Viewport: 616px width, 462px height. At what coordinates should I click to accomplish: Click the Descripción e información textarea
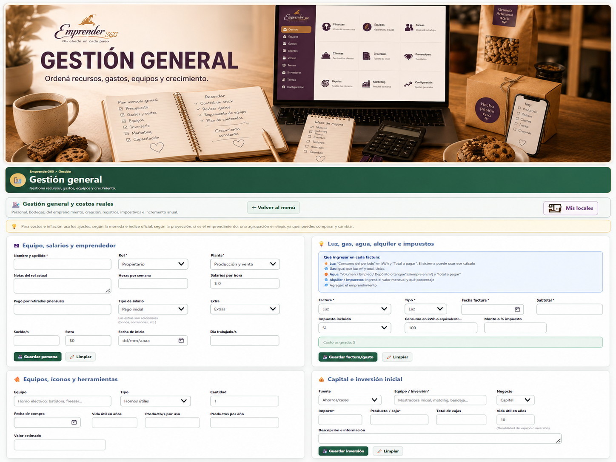[x=440, y=439]
